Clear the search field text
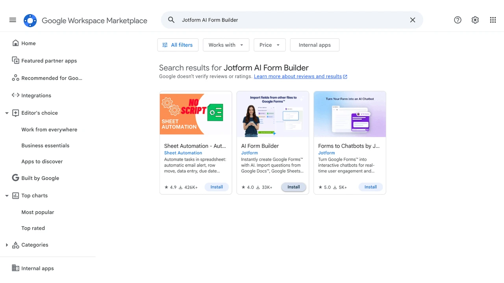 (413, 20)
